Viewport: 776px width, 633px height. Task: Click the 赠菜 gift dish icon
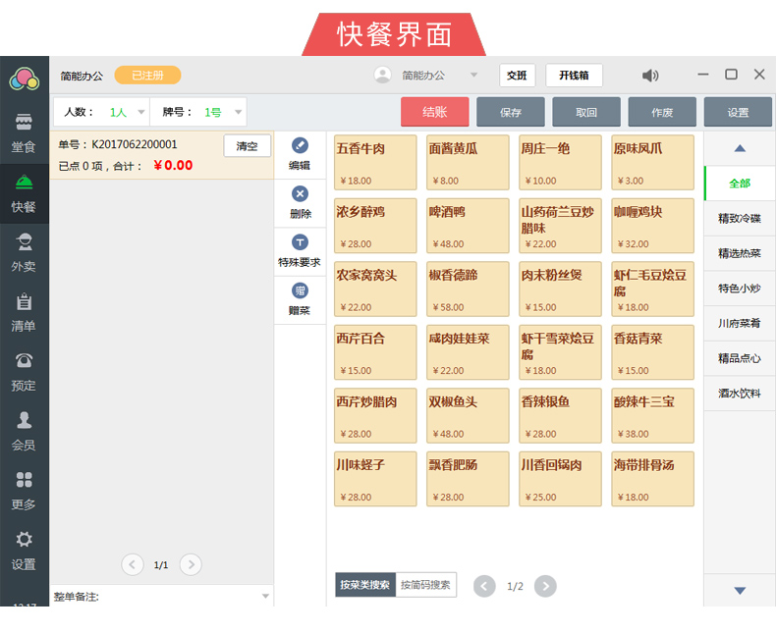(x=300, y=290)
